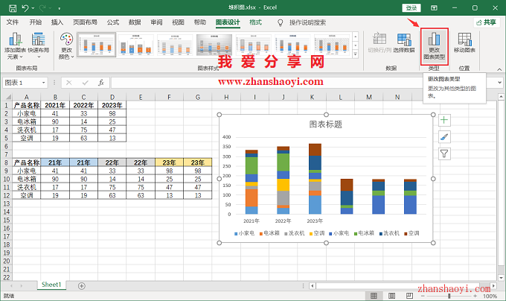This screenshot has width=506, height=301.
Task: Select column A header
Action: [x=27, y=97]
